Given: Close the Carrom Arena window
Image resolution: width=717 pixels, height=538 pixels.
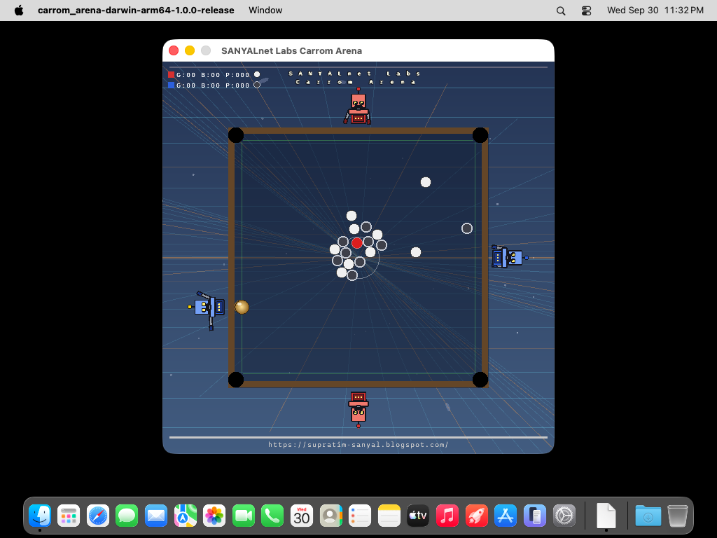Looking at the screenshot, I should [174, 50].
